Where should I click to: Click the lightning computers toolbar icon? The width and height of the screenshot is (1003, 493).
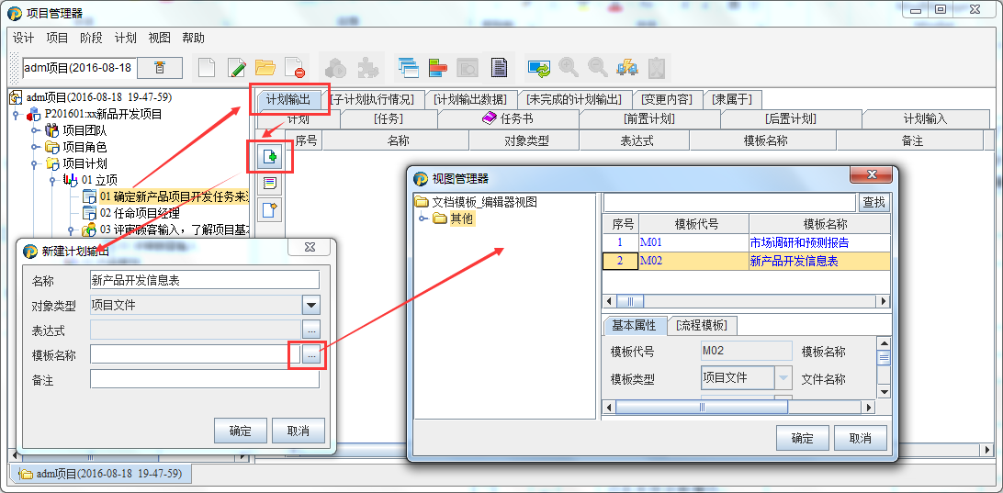[626, 67]
